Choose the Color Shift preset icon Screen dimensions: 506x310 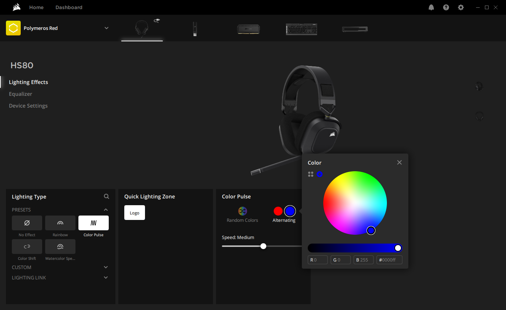tap(27, 247)
